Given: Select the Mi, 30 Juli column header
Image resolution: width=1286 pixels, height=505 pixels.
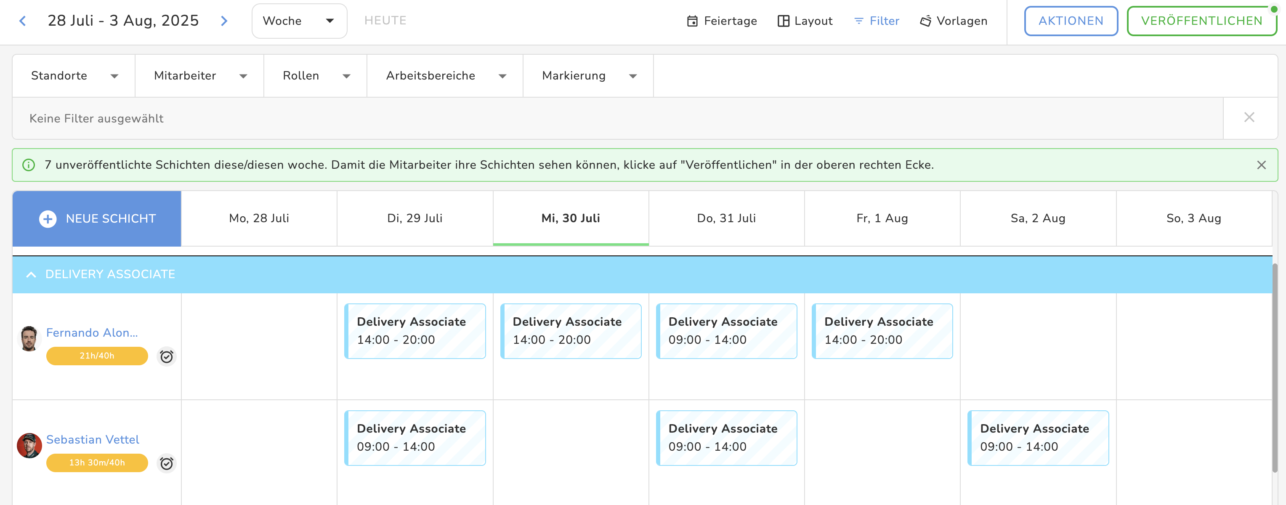Looking at the screenshot, I should point(571,218).
